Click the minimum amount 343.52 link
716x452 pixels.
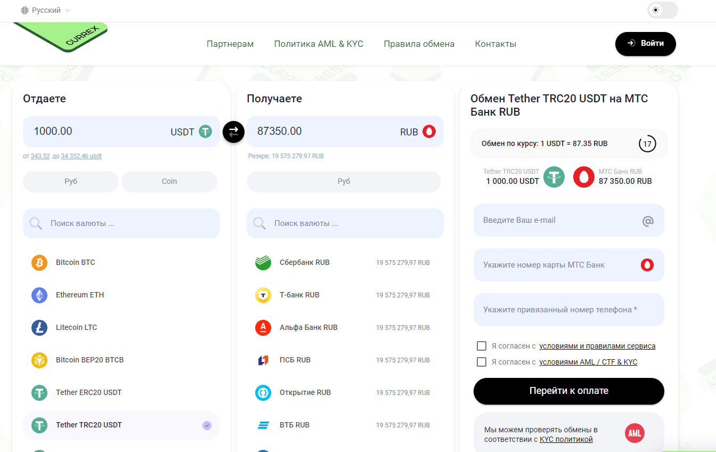tap(40, 156)
